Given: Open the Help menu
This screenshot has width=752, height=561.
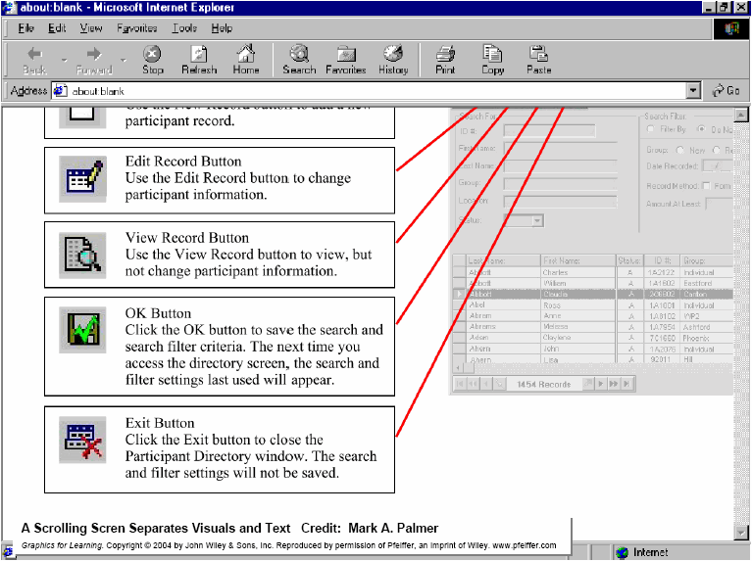Looking at the screenshot, I should pyautogui.click(x=222, y=28).
